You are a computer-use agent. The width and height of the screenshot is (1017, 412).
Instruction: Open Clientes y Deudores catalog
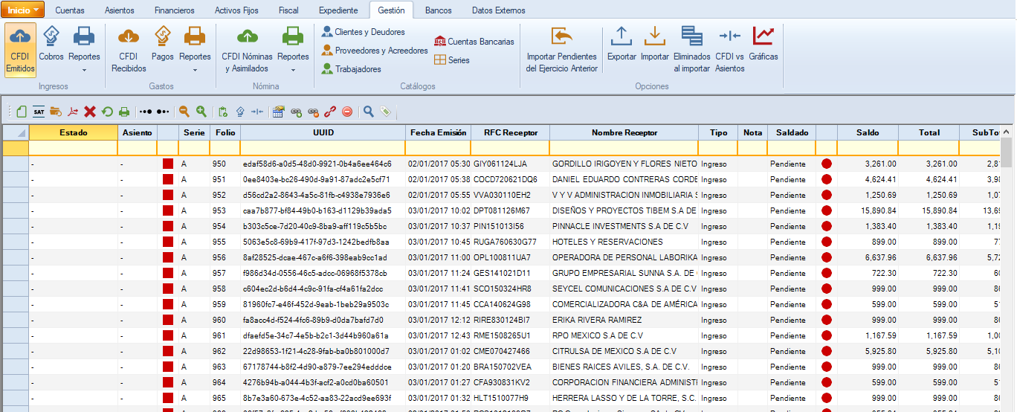tap(364, 32)
